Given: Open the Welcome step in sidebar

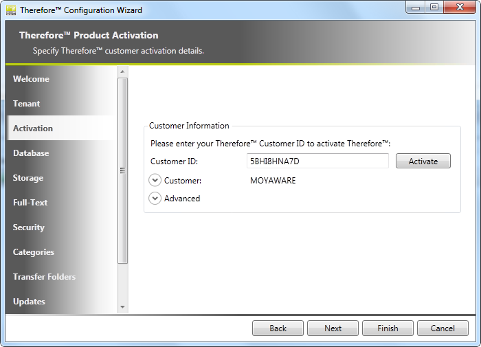Looking at the screenshot, I should tap(31, 79).
